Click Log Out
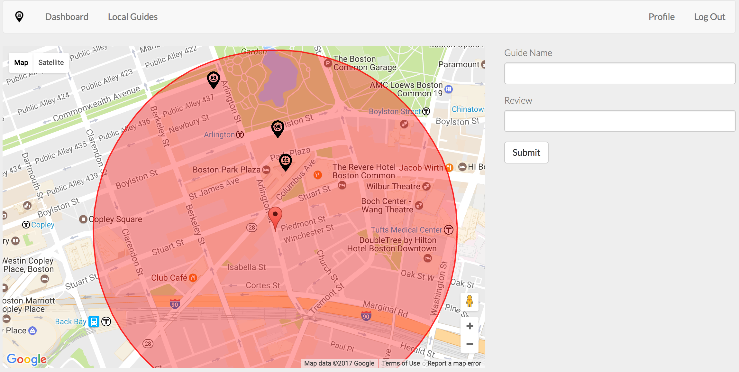The height and width of the screenshot is (372, 739). [x=709, y=17]
